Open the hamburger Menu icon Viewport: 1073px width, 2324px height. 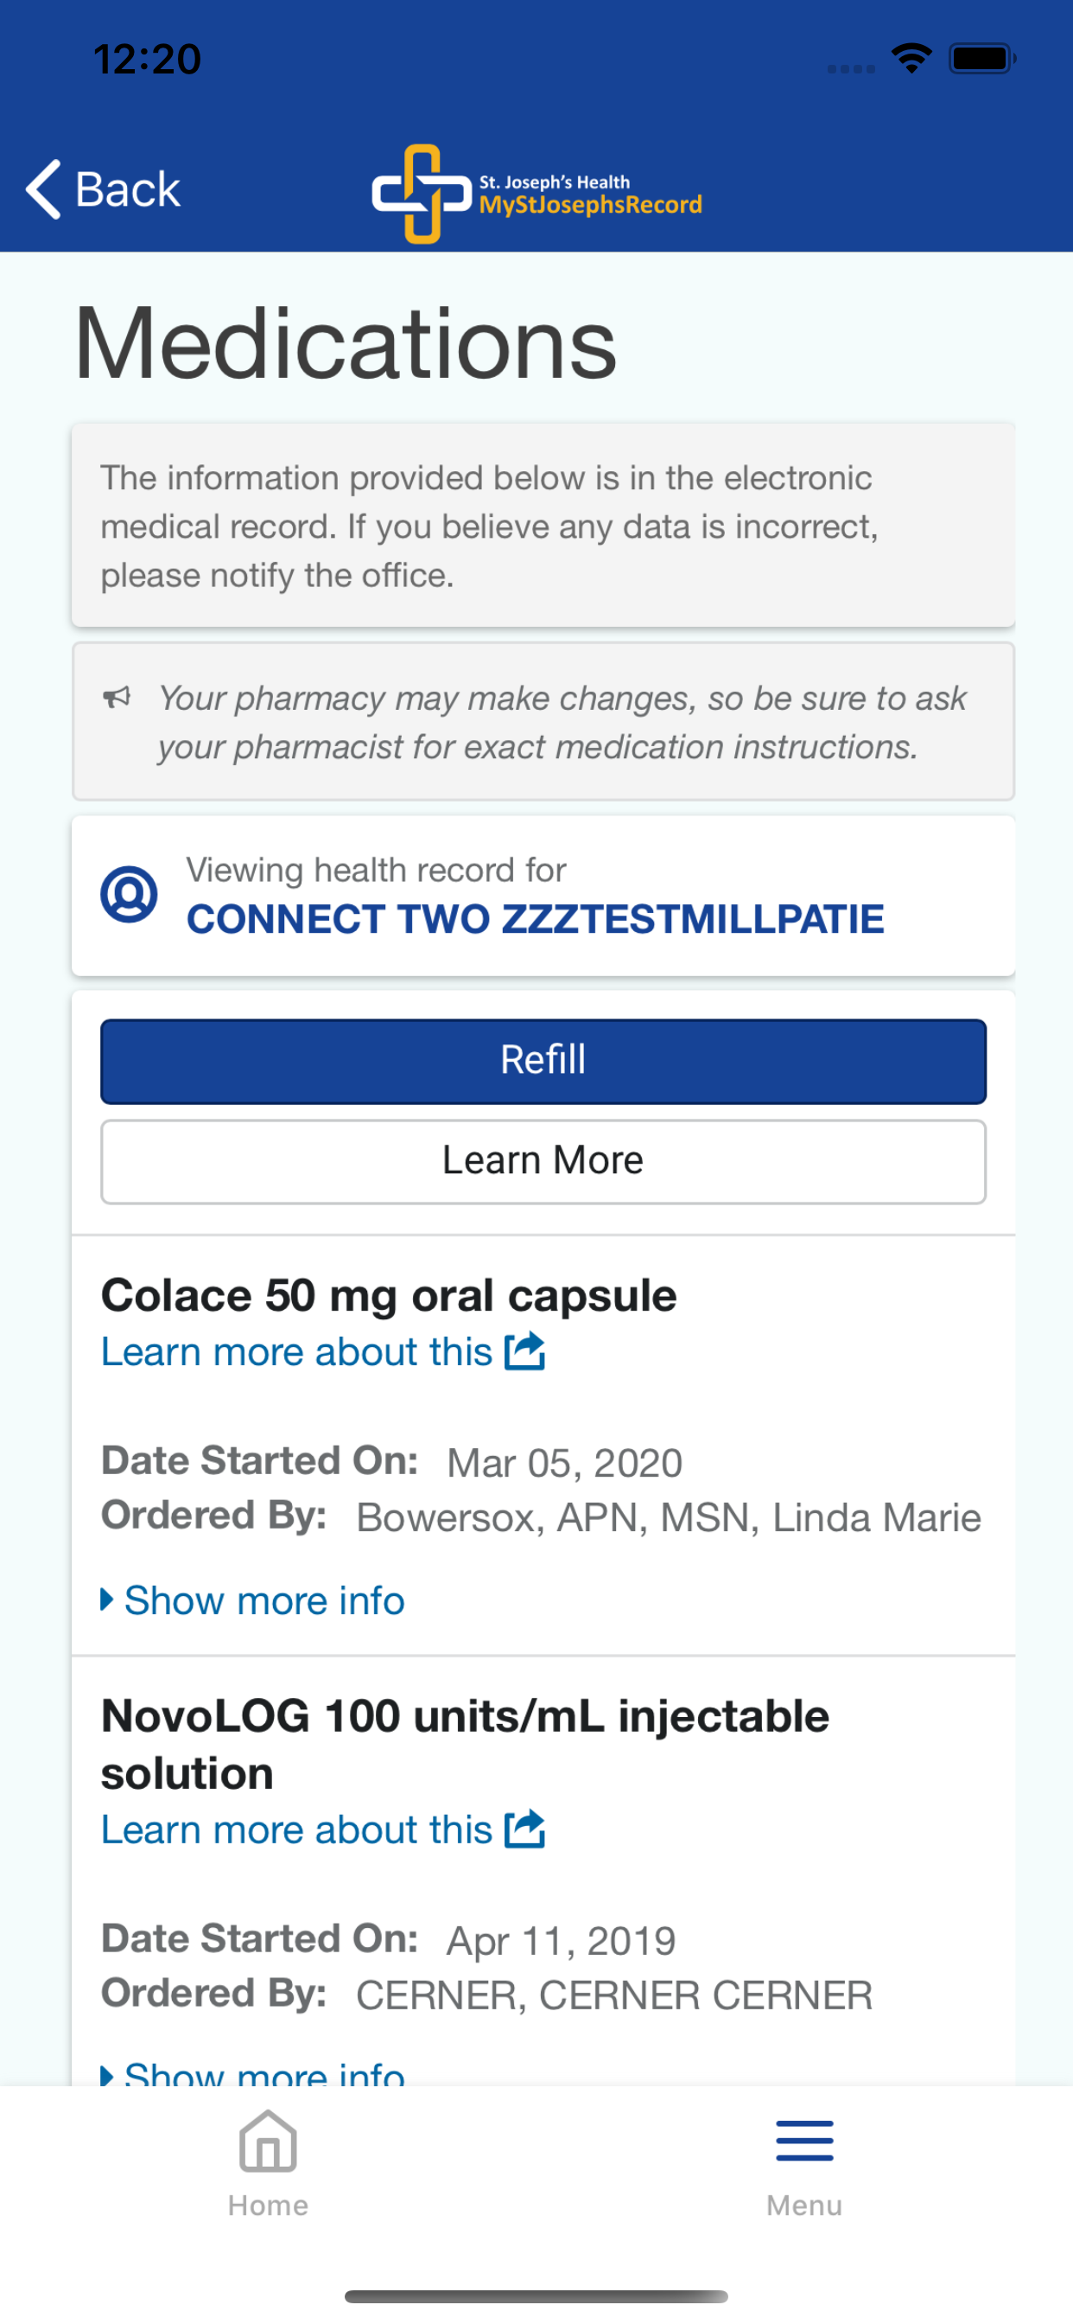(804, 2141)
